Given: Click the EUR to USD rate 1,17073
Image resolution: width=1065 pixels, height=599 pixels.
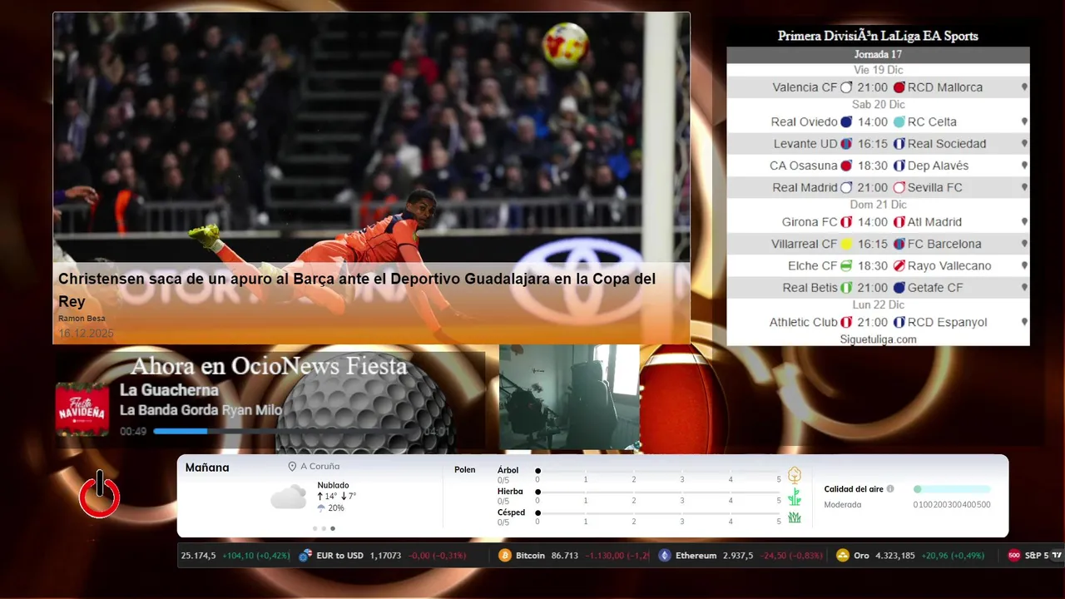Looking at the screenshot, I should click(385, 556).
